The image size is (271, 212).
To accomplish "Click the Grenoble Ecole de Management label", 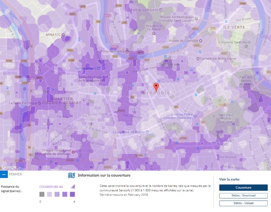I will 91,79.
